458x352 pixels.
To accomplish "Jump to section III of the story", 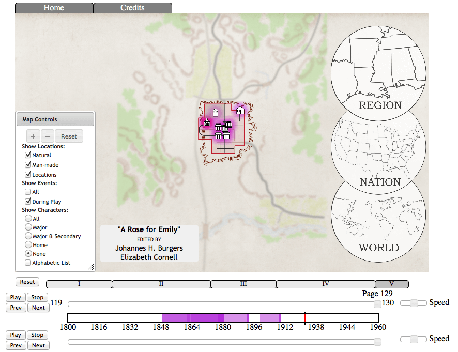I will 243,284.
